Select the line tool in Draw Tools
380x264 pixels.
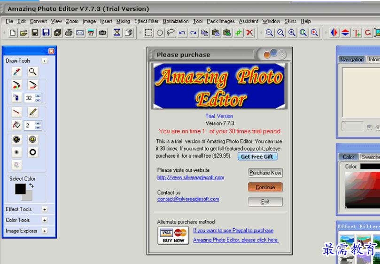[x=16, y=112]
